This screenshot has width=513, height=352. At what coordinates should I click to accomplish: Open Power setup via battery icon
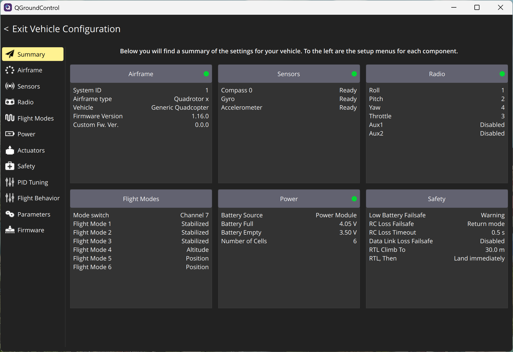click(10, 134)
